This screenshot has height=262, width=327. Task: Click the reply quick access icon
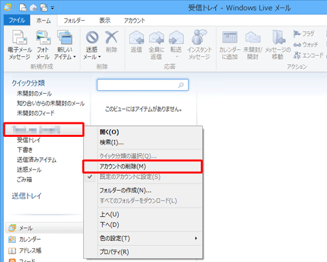[33, 8]
